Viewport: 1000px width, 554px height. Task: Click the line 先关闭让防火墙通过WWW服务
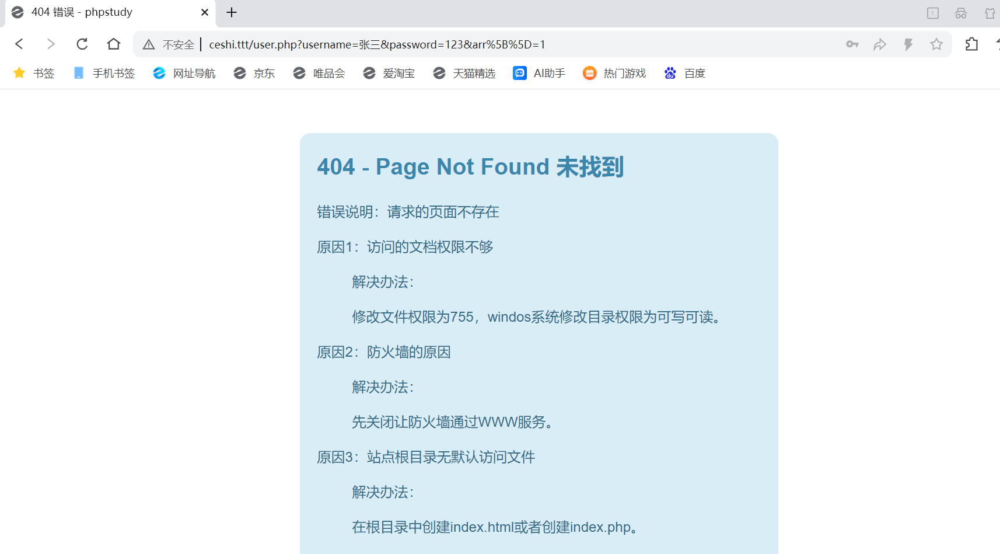click(454, 422)
